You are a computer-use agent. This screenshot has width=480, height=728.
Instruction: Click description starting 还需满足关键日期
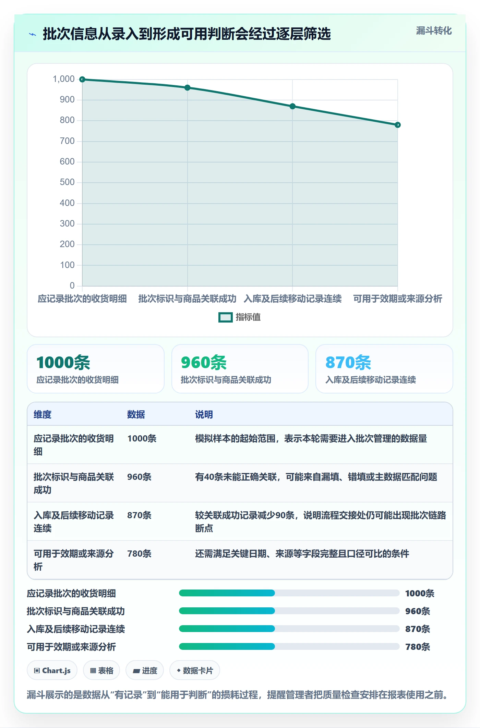pos(302,554)
